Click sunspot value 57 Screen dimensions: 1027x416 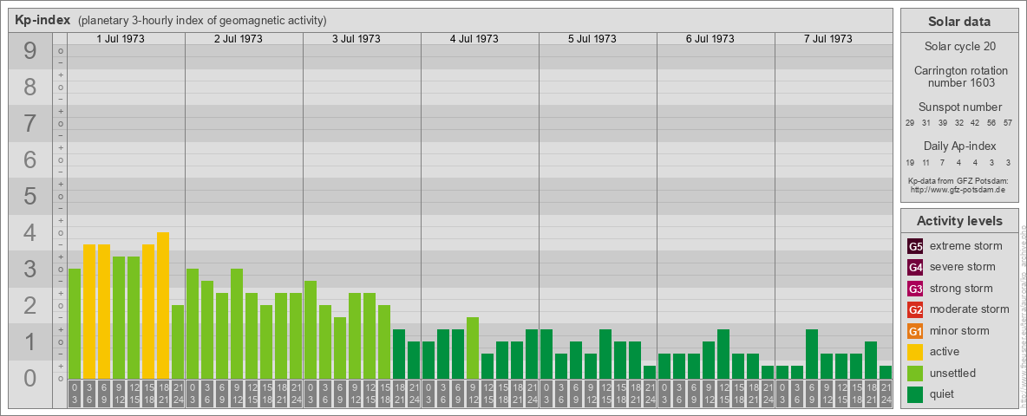[x=1008, y=124]
